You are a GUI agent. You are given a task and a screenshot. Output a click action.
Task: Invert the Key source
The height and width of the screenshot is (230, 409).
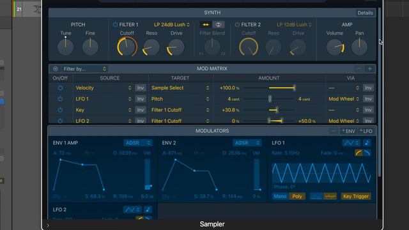141,110
